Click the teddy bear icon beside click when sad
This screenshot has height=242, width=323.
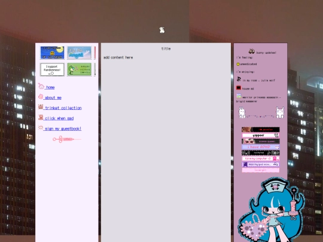(41, 117)
